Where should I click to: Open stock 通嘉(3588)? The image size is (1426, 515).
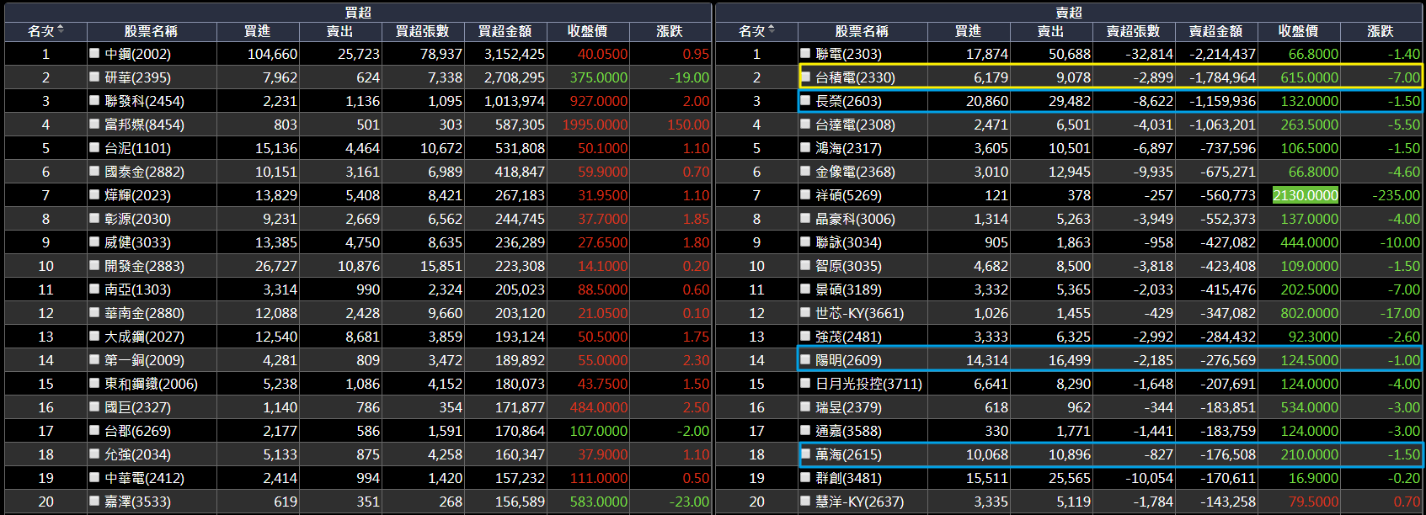(x=848, y=431)
